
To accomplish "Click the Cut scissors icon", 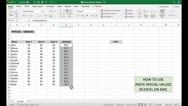I will click(16, 11).
